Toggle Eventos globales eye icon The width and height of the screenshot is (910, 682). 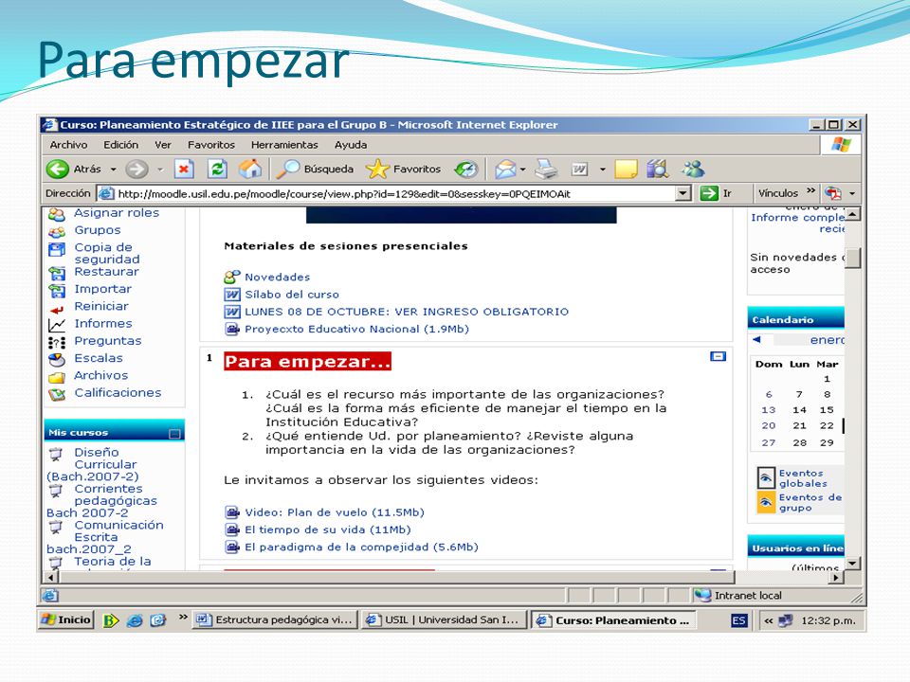click(x=766, y=478)
